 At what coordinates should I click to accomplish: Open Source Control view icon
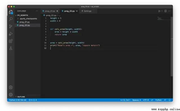11,26
